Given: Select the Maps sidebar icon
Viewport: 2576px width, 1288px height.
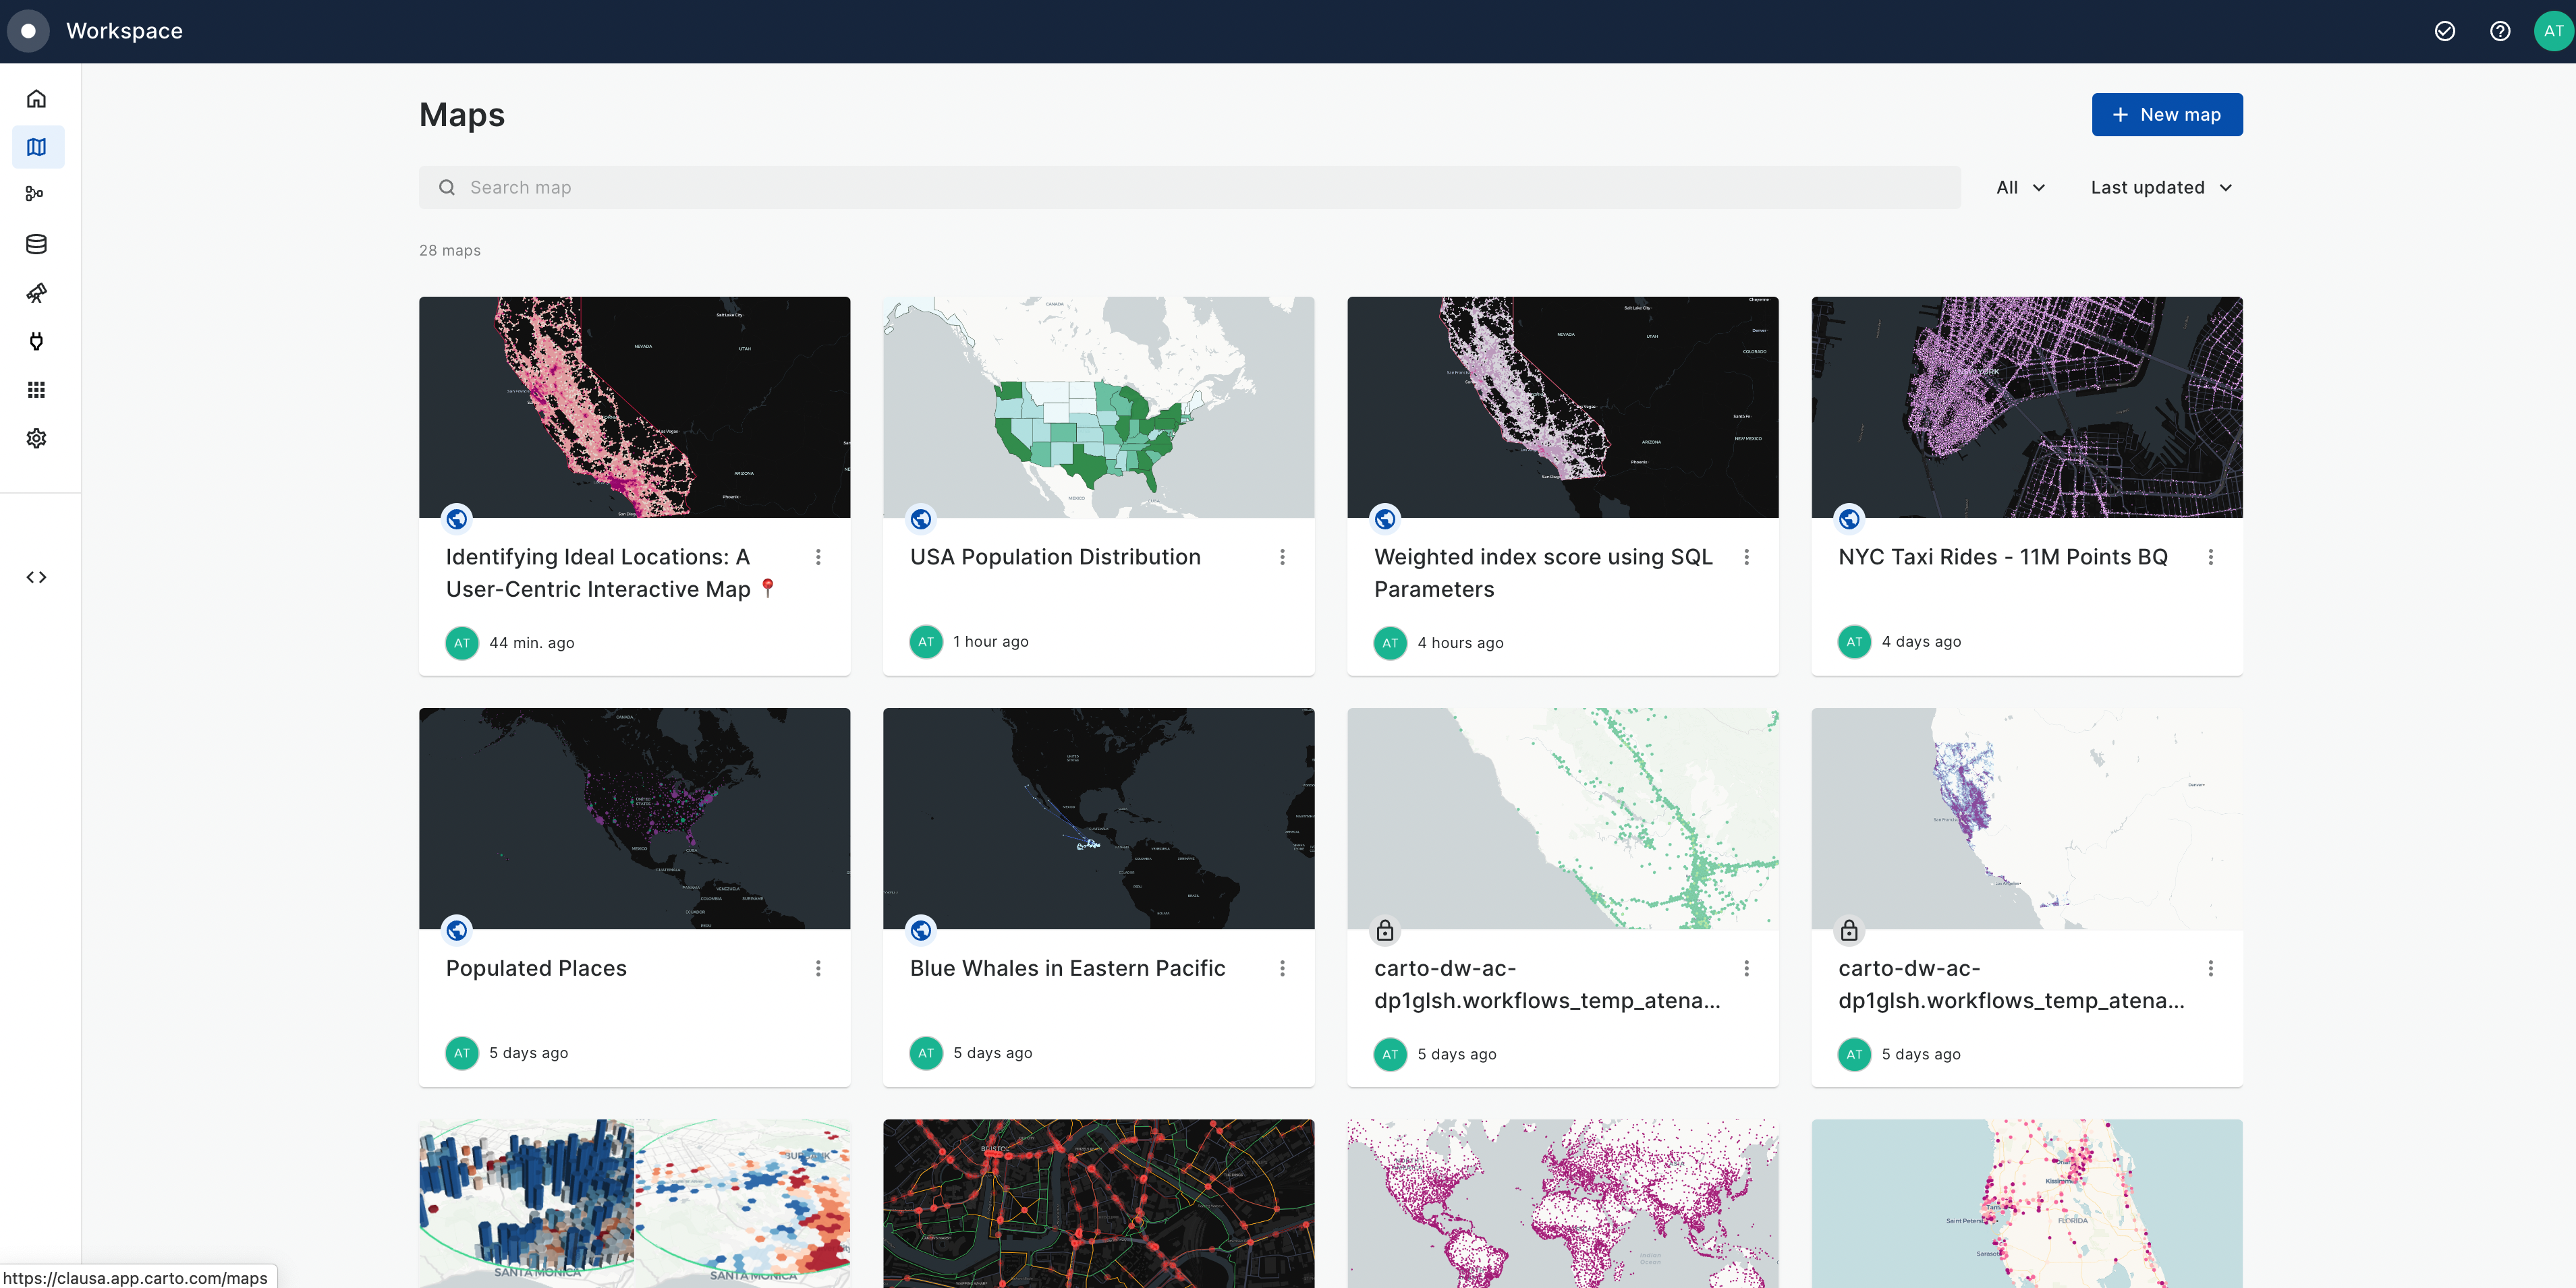Looking at the screenshot, I should 37,147.
